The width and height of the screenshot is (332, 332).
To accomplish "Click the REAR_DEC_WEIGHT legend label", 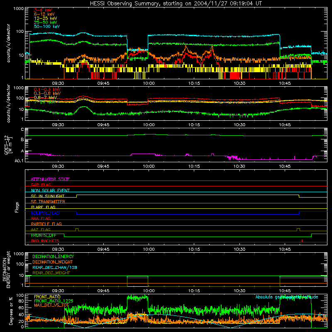I will (x=51, y=273).
